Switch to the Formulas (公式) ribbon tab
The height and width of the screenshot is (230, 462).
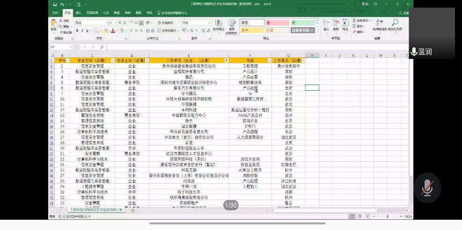[x=106, y=13]
